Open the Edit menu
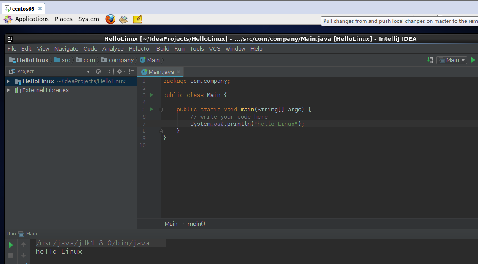This screenshot has width=478, height=264. click(x=26, y=49)
